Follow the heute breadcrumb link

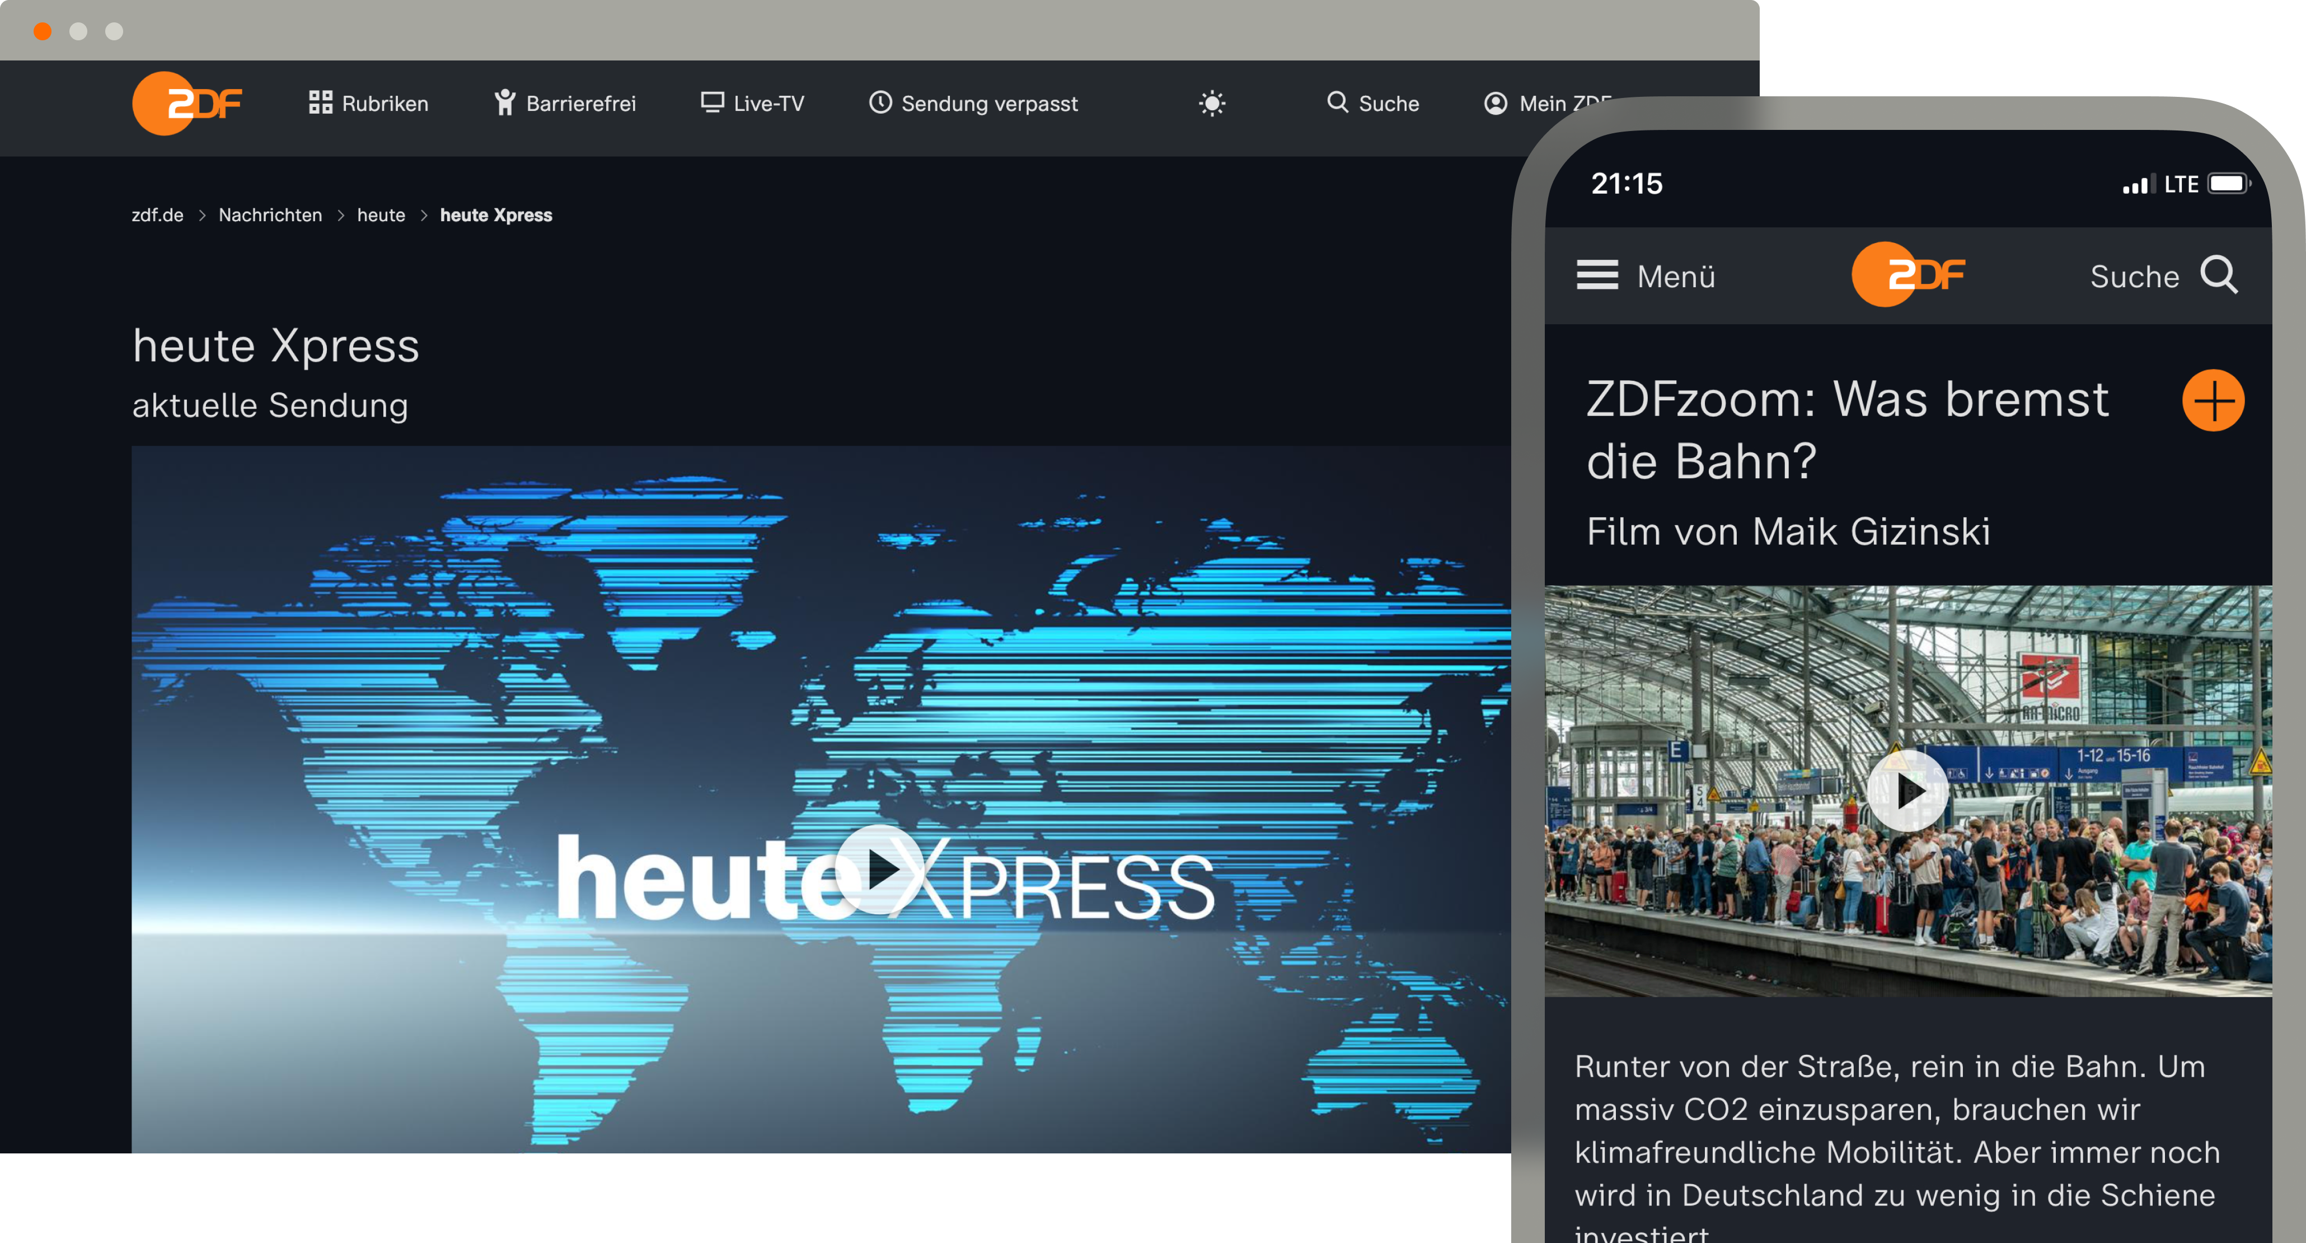tap(381, 215)
